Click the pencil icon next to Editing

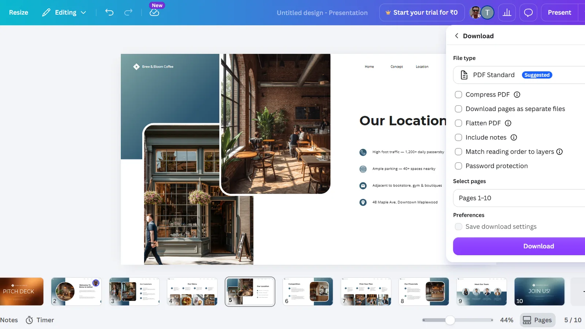(x=46, y=12)
